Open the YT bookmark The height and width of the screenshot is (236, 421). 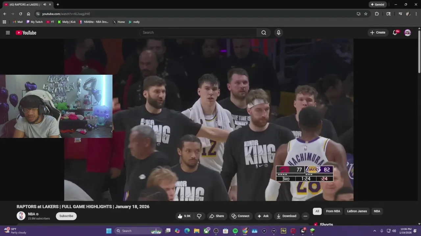tap(50, 22)
